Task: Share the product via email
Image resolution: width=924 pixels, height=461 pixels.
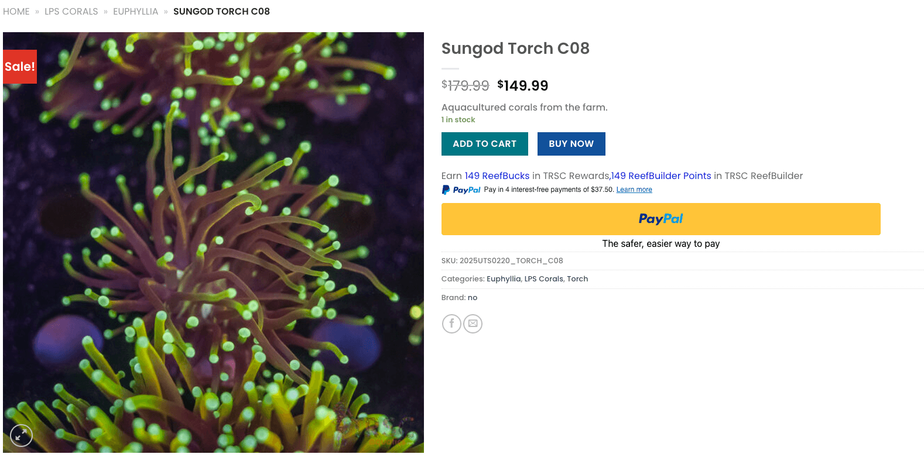Action: click(x=473, y=324)
